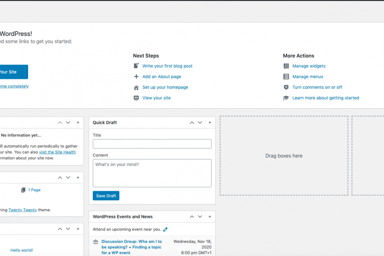This screenshot has height=256, width=384.
Task: Click the Quick Draft panel heading
Action: pos(105,123)
